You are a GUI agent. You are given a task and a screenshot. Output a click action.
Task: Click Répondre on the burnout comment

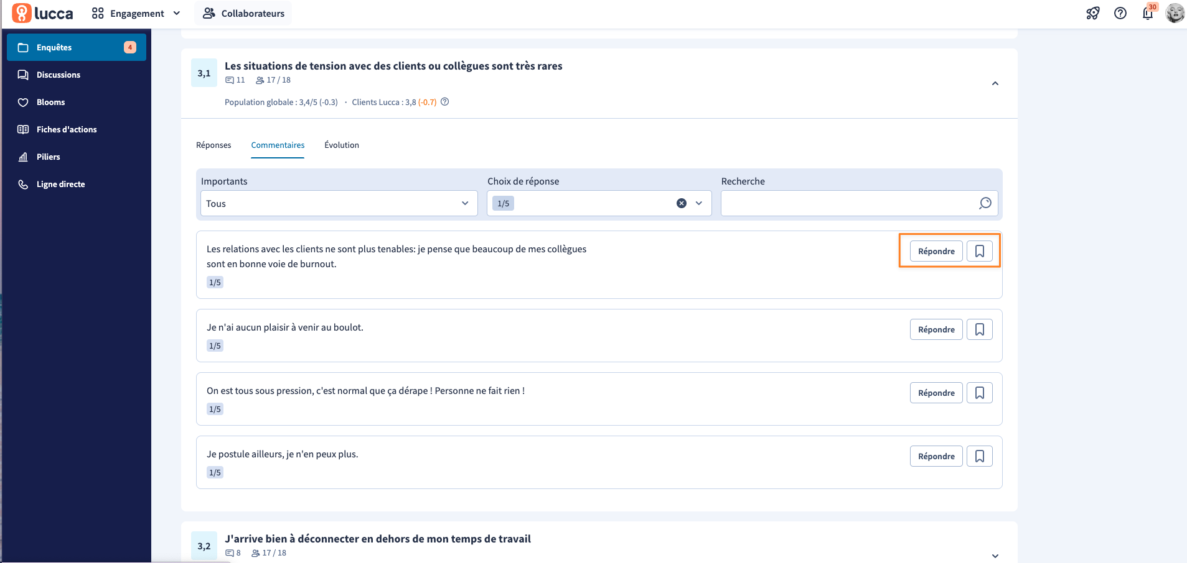tap(936, 251)
